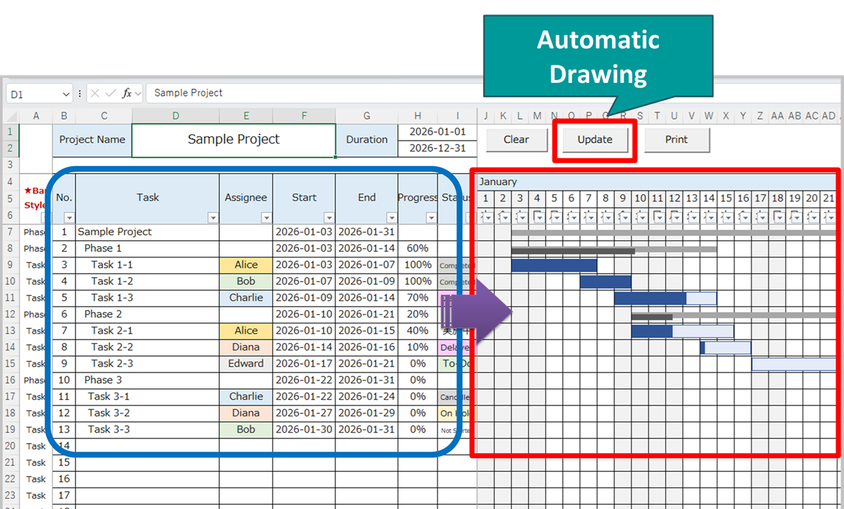Click the Insert Function fx icon
Image resolution: width=844 pixels, height=509 pixels.
coord(127,93)
